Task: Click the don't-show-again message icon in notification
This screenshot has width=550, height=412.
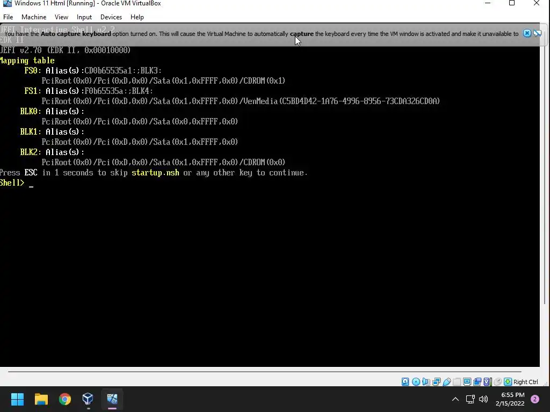Action: [537, 33]
